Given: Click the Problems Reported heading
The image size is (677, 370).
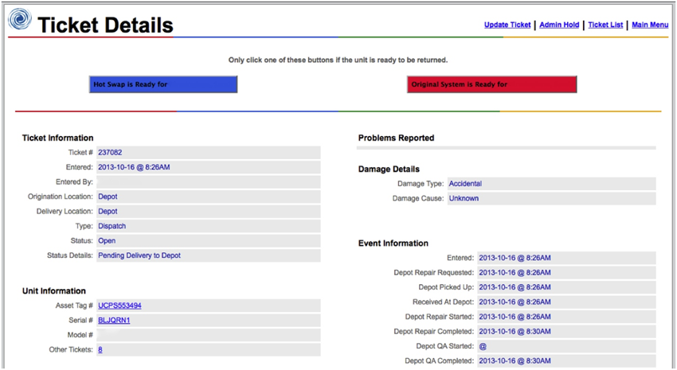Looking at the screenshot, I should [396, 138].
